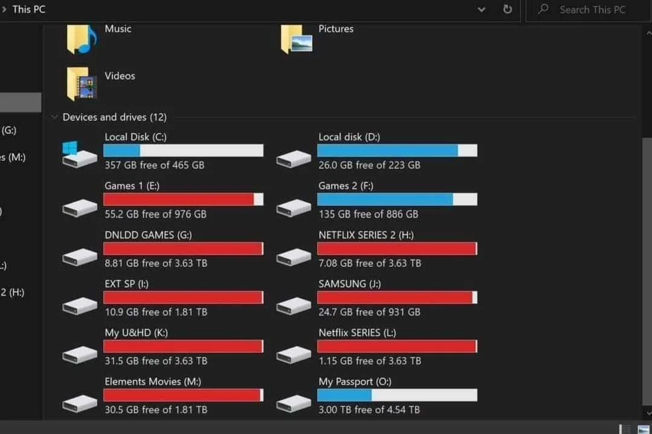The height and width of the screenshot is (434, 652).
Task: Open address bar history dropdown
Action: 481,9
